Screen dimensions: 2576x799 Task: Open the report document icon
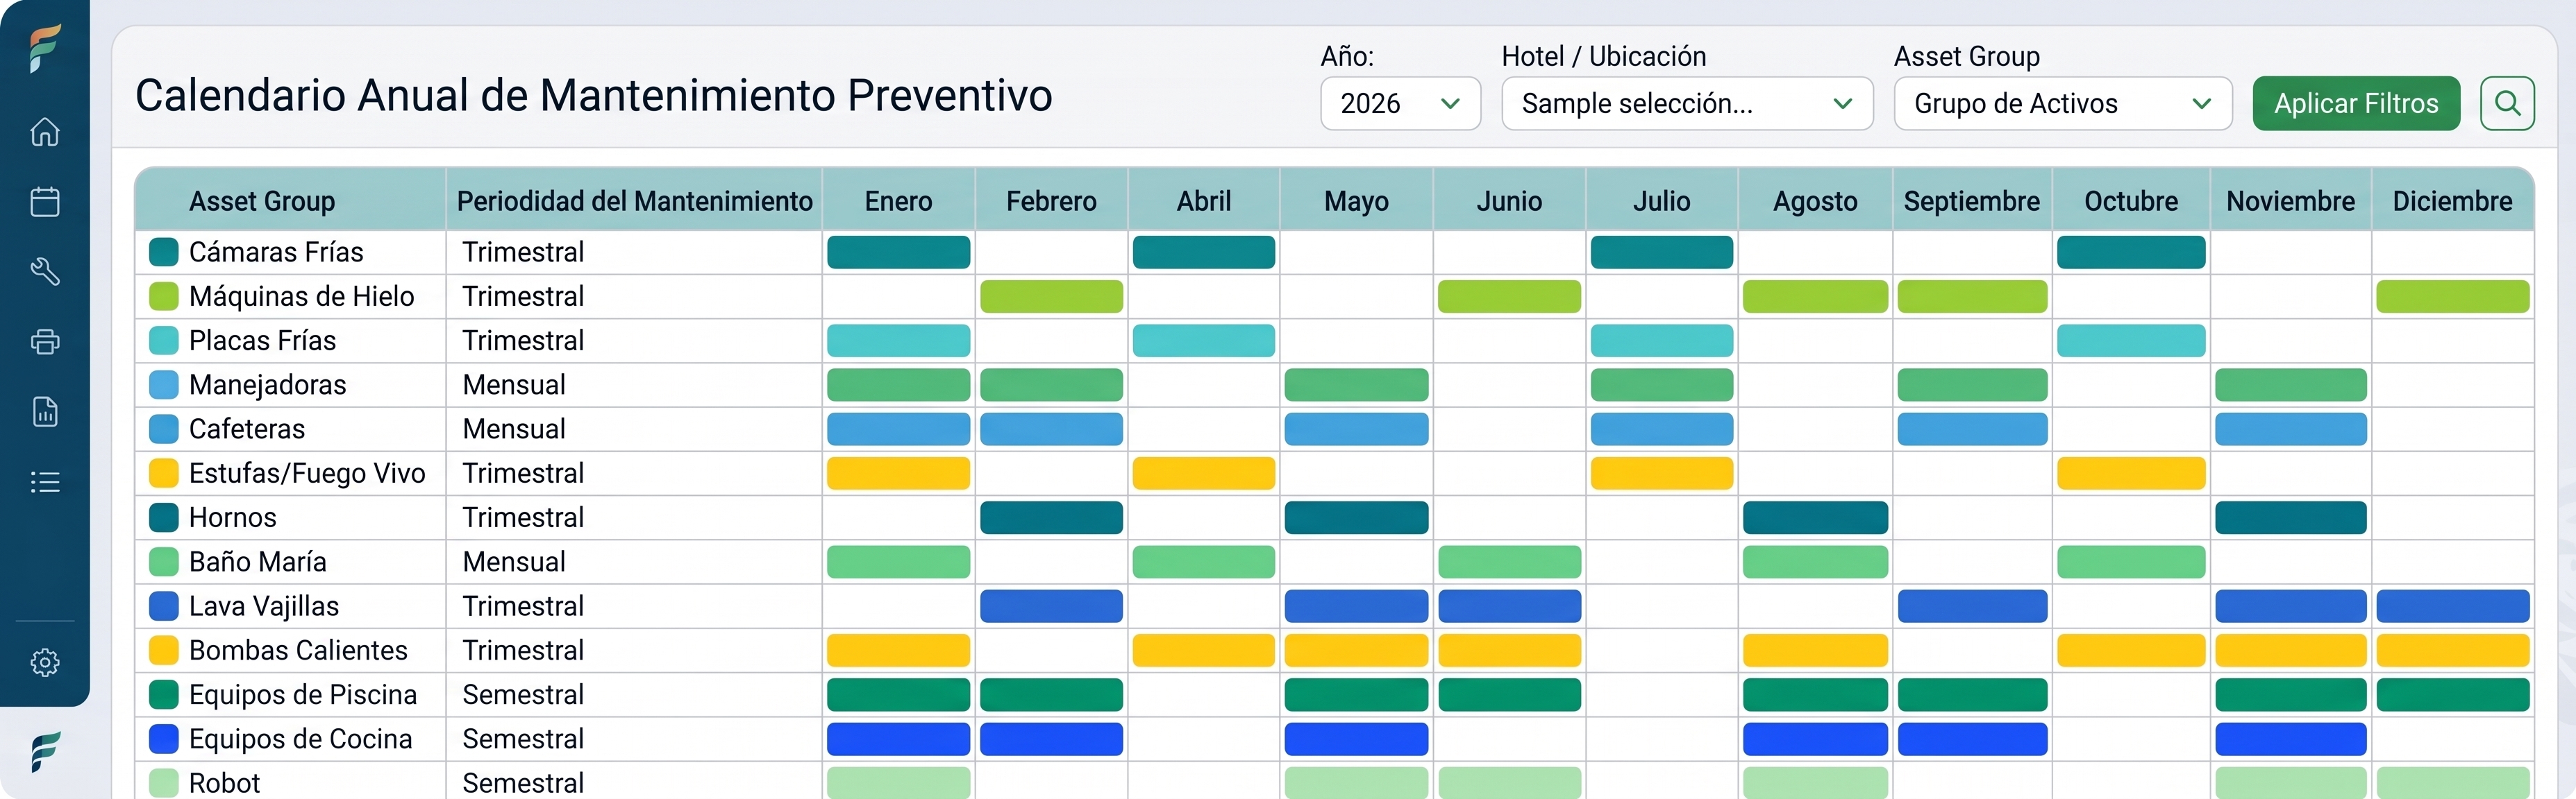[45, 411]
